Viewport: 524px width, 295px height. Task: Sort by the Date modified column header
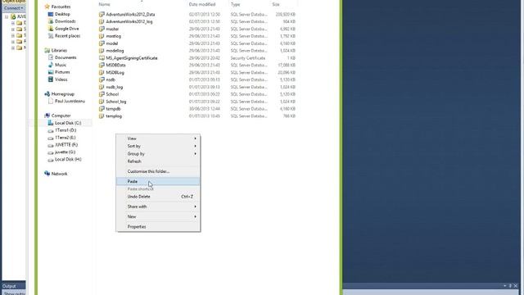coord(202,4)
